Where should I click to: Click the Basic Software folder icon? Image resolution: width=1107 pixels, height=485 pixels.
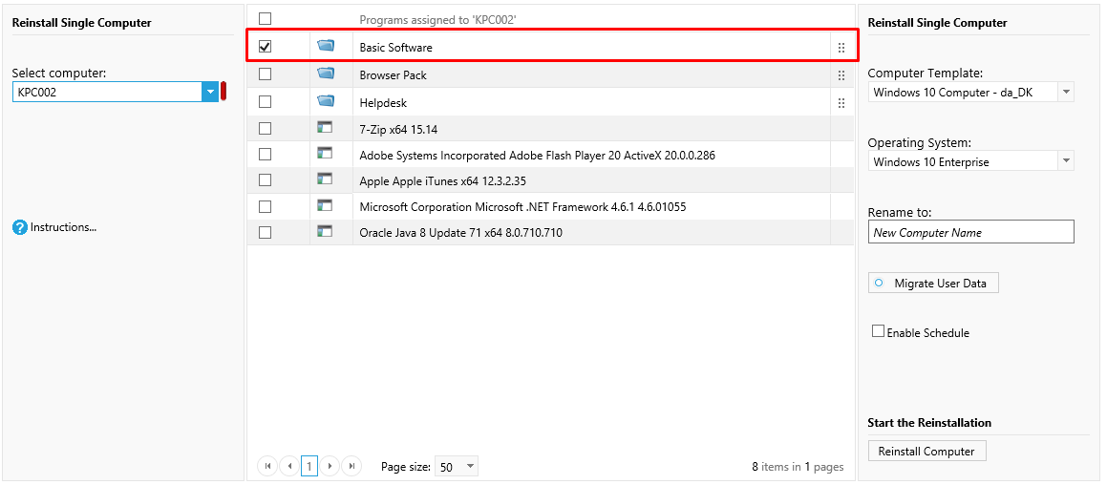click(x=327, y=46)
